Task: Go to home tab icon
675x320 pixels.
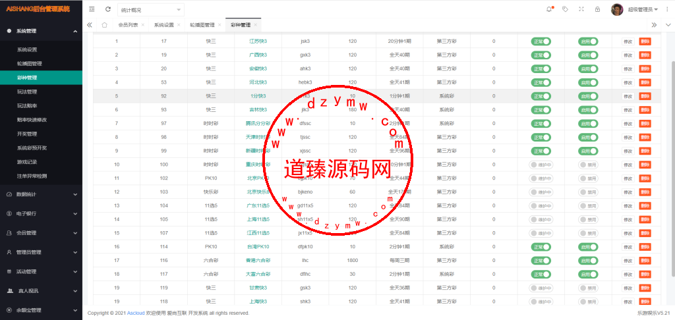Action: (x=104, y=25)
